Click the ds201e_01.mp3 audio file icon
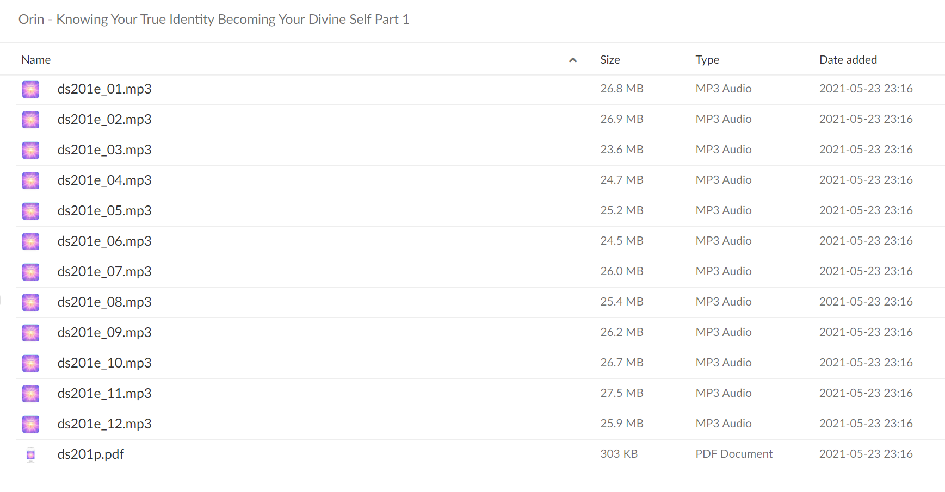 (30, 89)
